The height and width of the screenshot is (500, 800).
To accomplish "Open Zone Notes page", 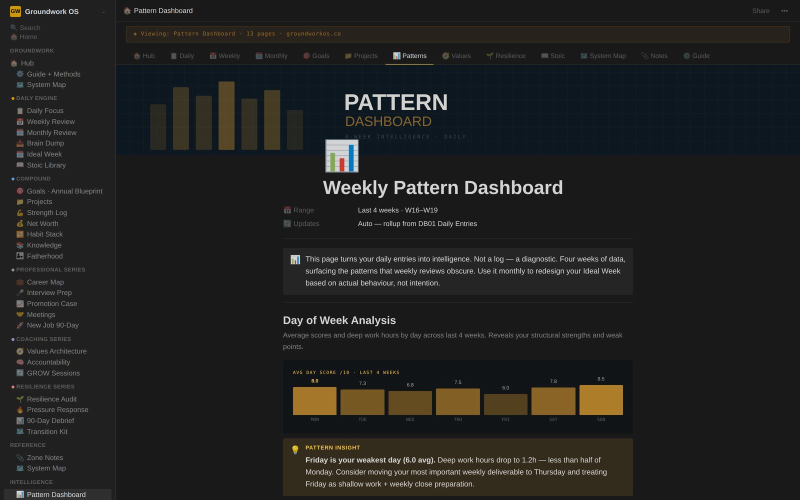I will click(57, 457).
